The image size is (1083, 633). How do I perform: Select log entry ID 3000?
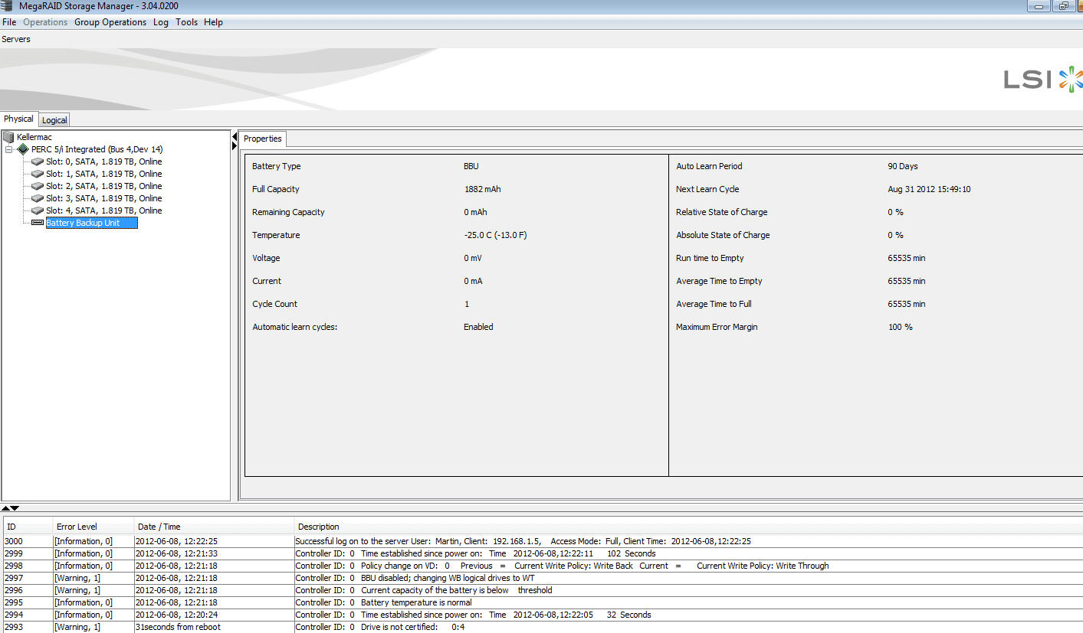tap(543, 541)
